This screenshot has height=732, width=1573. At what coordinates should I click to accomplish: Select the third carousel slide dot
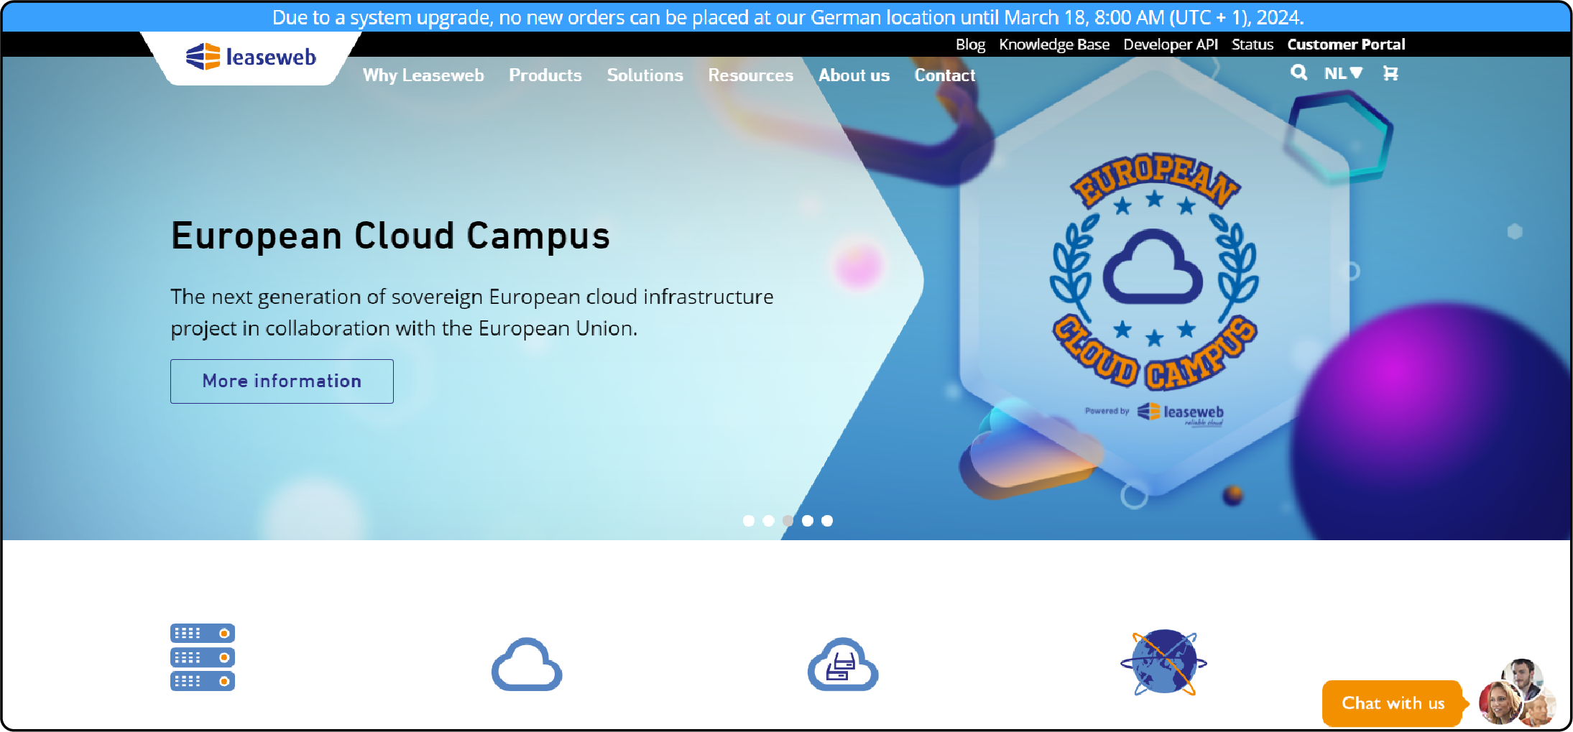coord(788,521)
